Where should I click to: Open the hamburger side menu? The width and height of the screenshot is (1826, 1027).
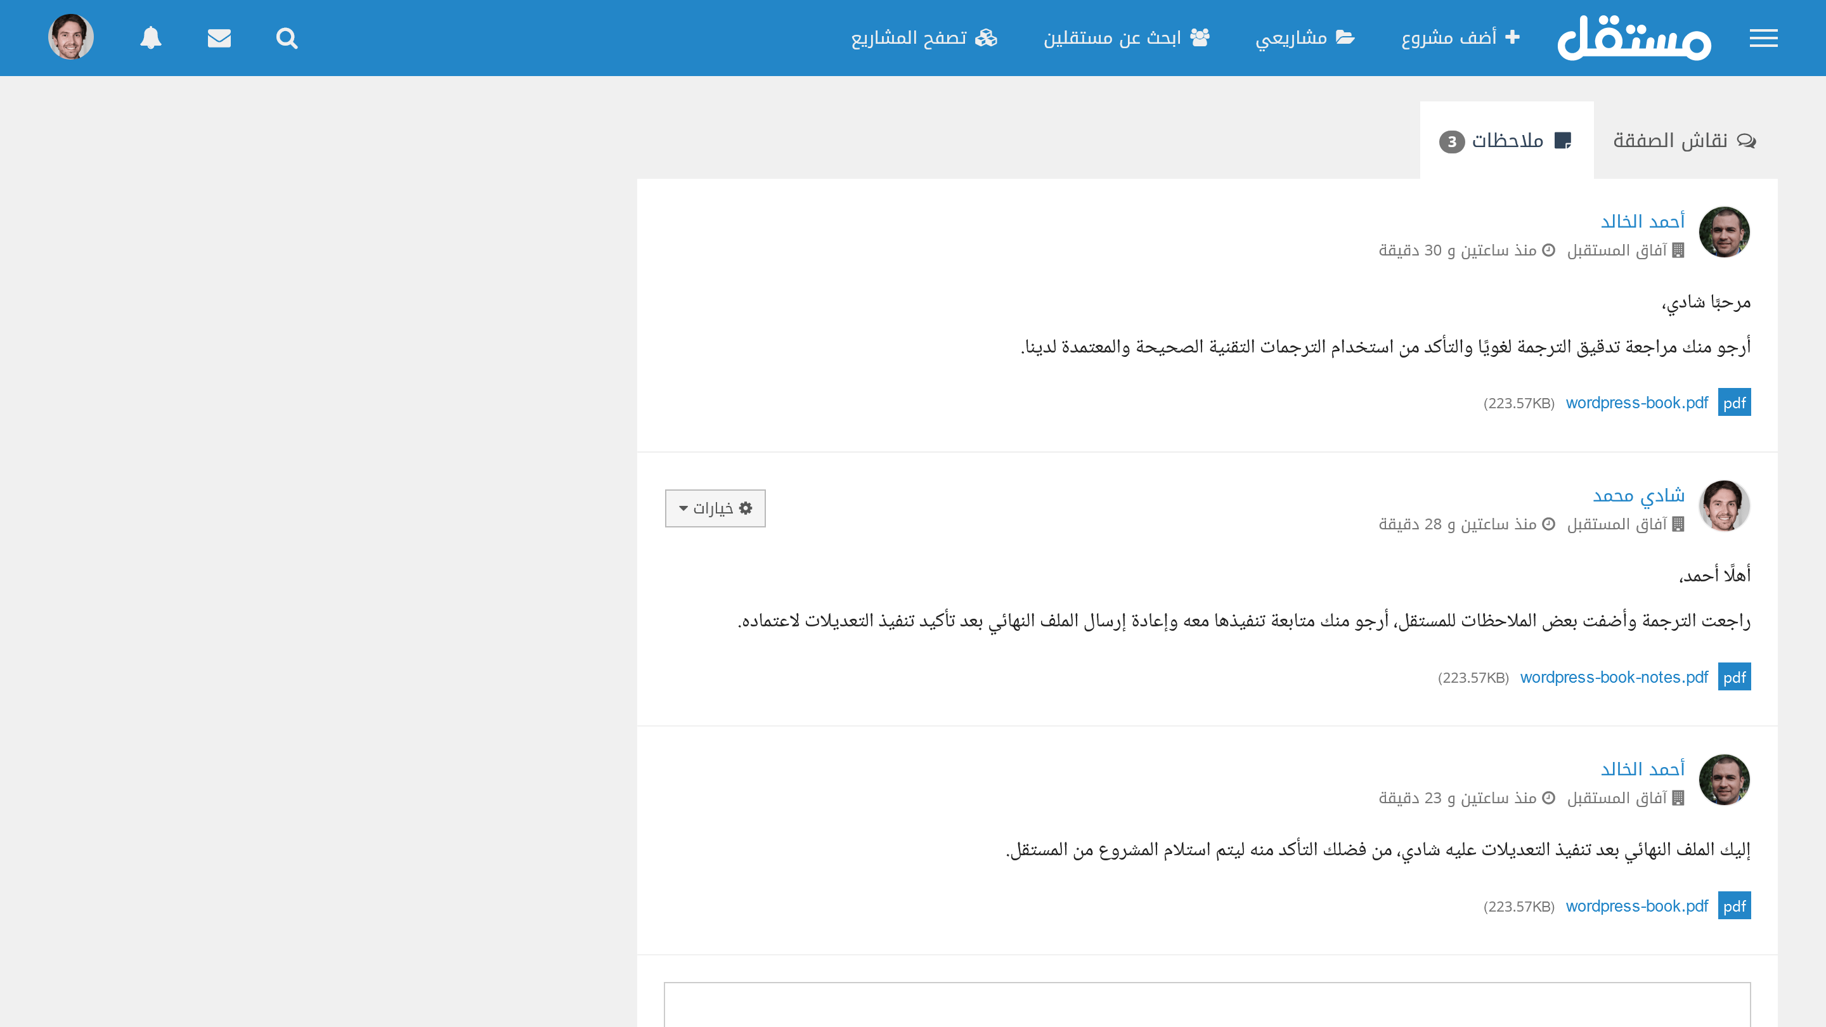[x=1763, y=38]
